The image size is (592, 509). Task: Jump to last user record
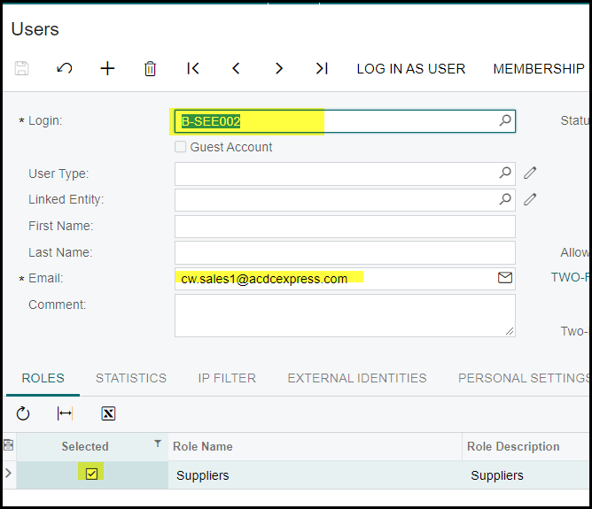(322, 68)
